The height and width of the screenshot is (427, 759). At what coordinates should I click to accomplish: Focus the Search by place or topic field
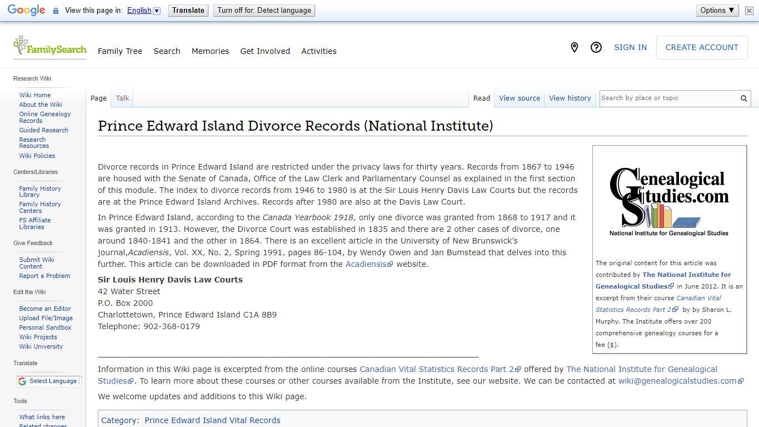tap(668, 98)
